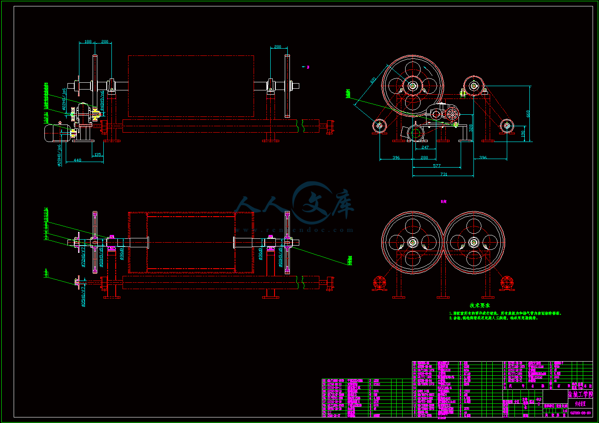The width and height of the screenshot is (599, 423).
Task: Pick the 577 horizontal dimension
Action: pos(437,166)
